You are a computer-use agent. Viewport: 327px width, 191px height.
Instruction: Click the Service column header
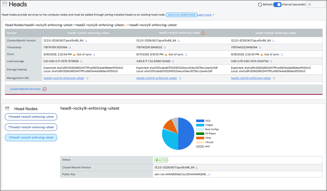point(12,33)
